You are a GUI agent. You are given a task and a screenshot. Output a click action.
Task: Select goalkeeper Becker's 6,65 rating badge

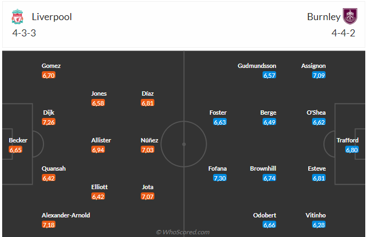[16, 149]
